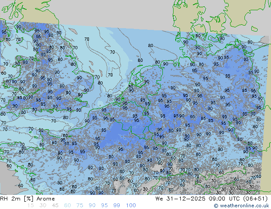Click the weatheronline.co.uk copyright text
Screen dimensions: 271x209
click(242, 206)
